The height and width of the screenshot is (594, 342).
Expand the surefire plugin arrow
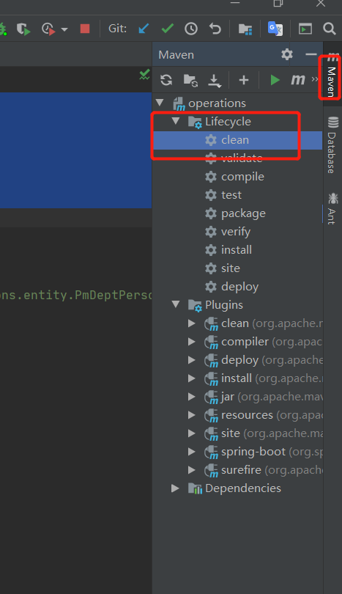192,470
